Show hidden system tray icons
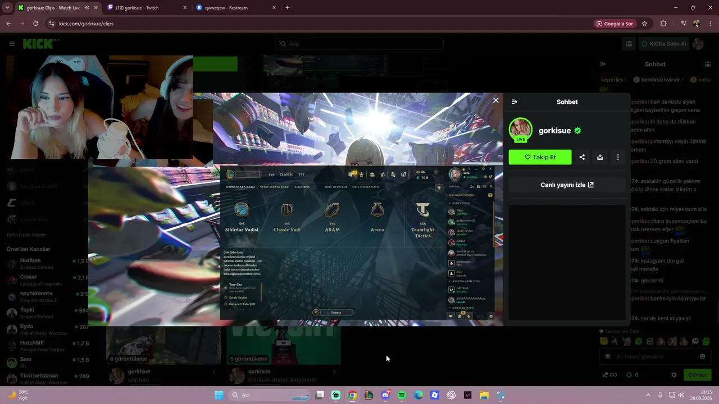 pyautogui.click(x=648, y=395)
